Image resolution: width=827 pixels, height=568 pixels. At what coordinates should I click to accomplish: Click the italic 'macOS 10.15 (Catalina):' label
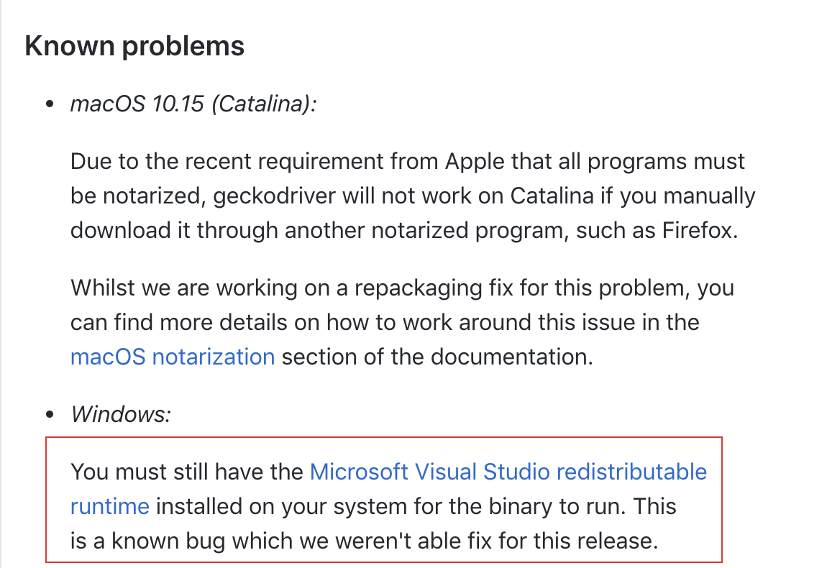(x=193, y=104)
